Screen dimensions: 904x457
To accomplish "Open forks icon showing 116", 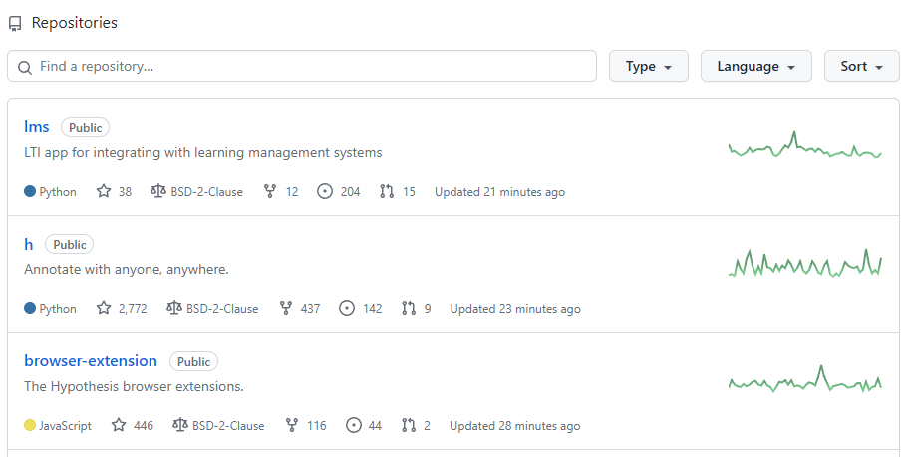I will [x=292, y=425].
